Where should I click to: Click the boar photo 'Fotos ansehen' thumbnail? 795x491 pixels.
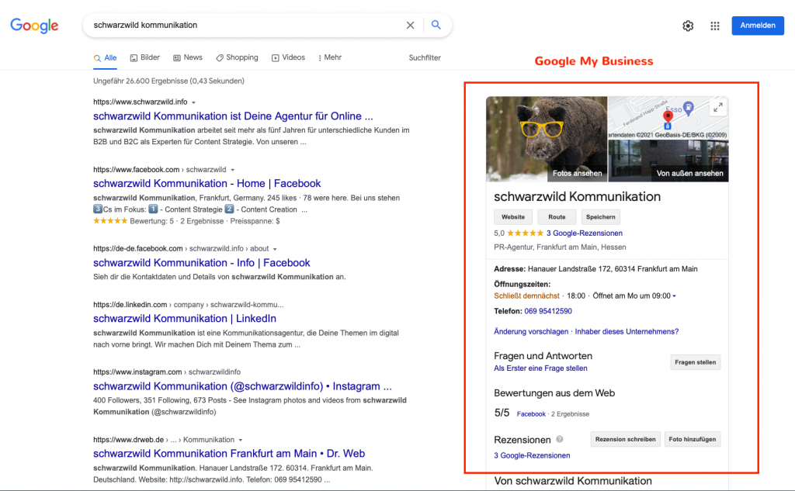pyautogui.click(x=547, y=139)
